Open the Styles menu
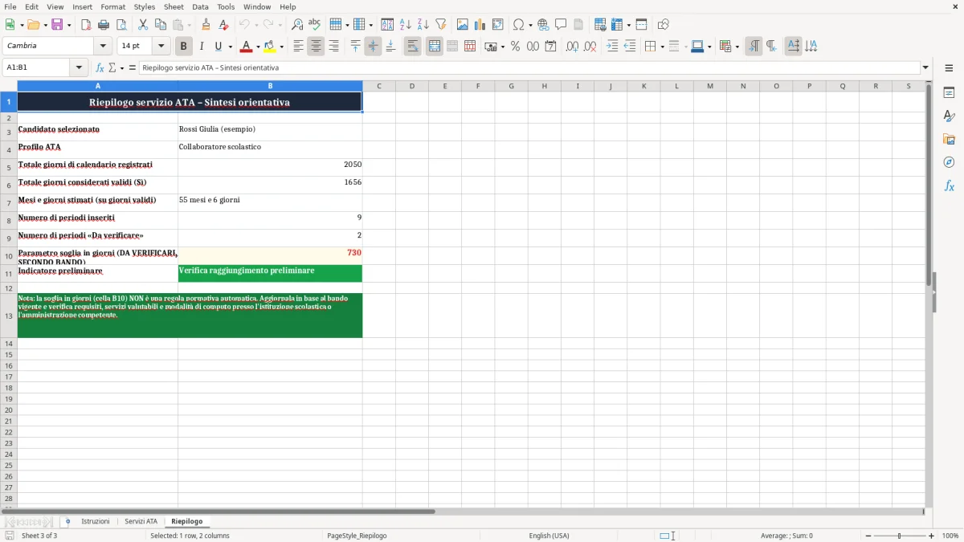Image resolution: width=964 pixels, height=542 pixels. pyautogui.click(x=145, y=6)
